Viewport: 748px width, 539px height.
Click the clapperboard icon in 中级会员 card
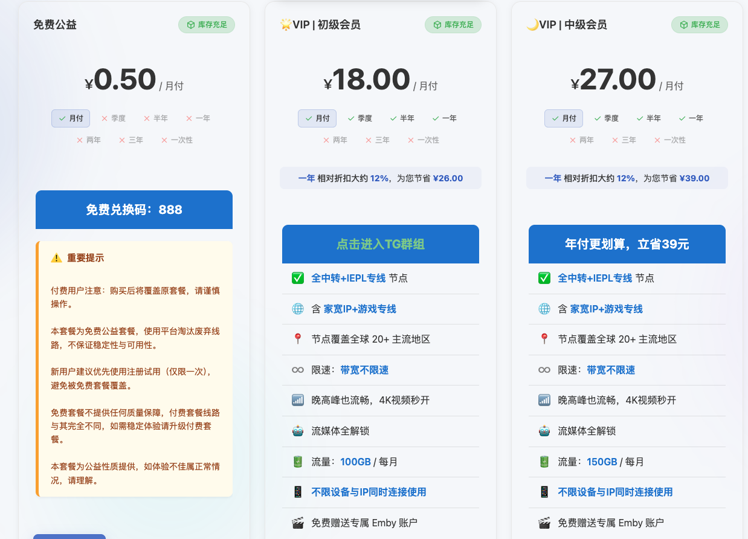point(544,523)
